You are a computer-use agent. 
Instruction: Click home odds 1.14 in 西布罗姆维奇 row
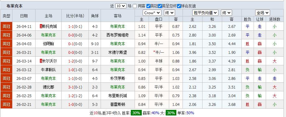point(142,35)
